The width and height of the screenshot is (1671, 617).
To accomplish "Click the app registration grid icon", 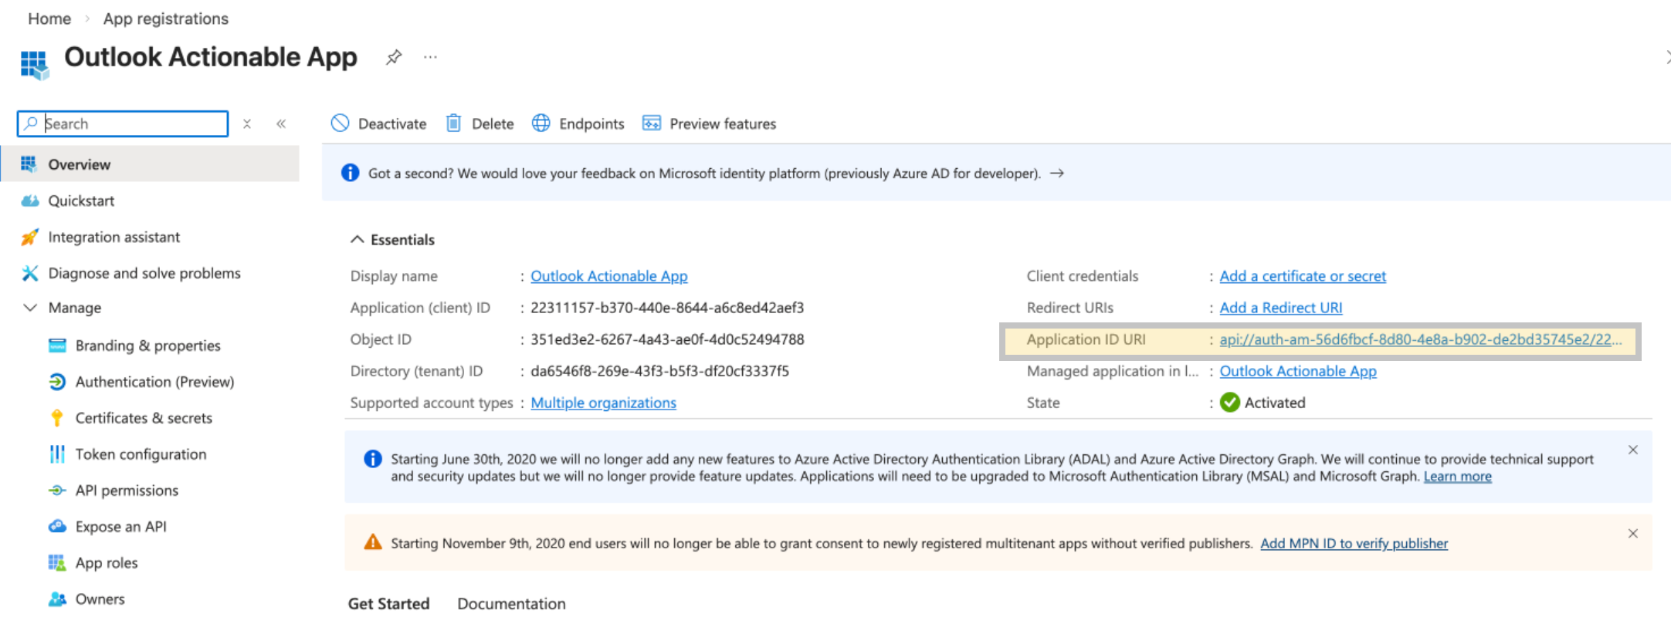I will click(34, 64).
